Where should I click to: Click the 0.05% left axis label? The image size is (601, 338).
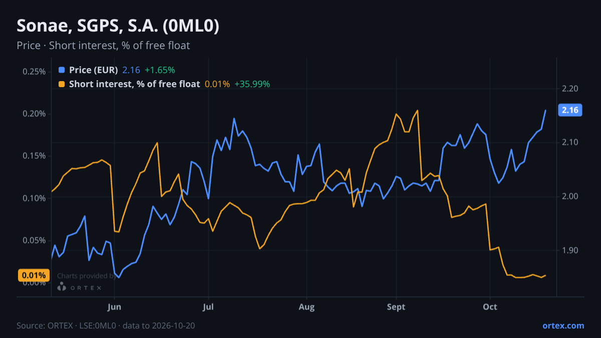click(x=35, y=240)
